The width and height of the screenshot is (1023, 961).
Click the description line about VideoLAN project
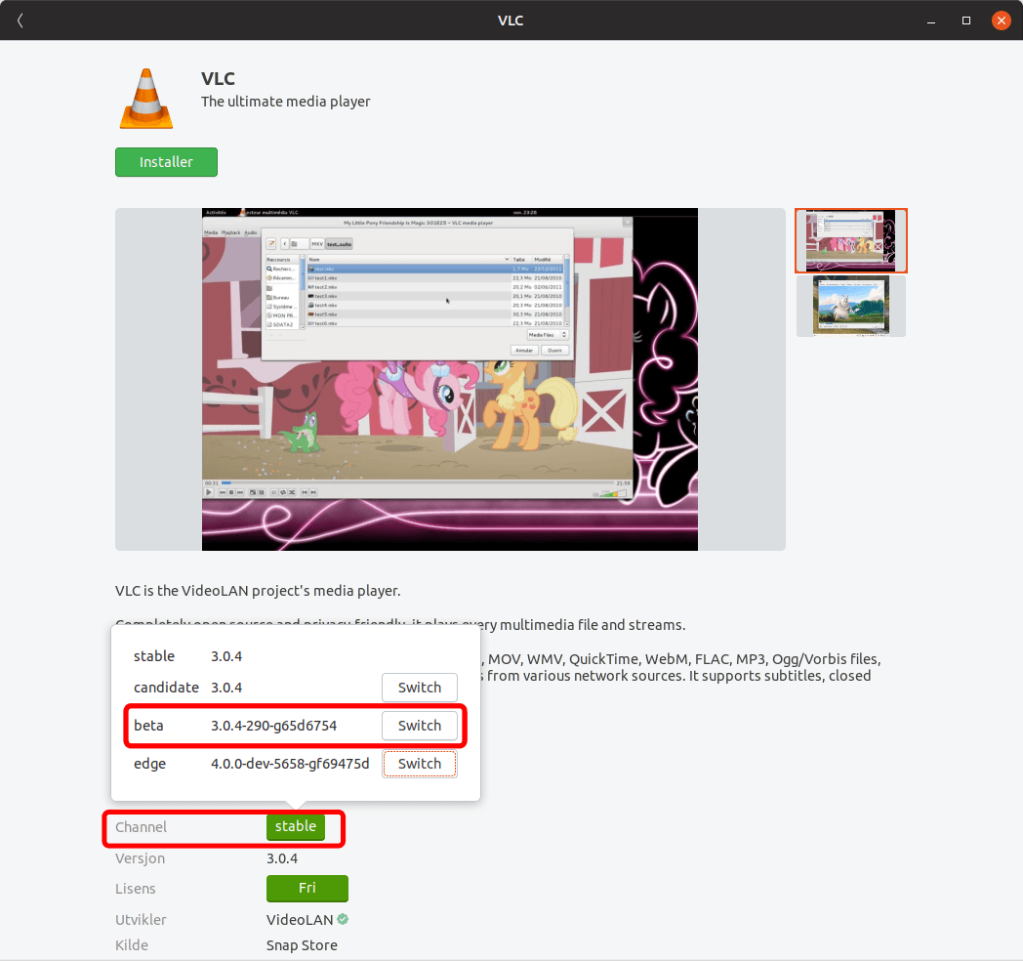[258, 591]
